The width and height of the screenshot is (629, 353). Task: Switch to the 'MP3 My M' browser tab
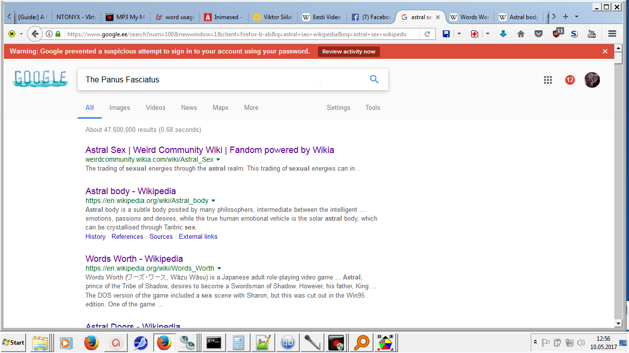(x=125, y=17)
